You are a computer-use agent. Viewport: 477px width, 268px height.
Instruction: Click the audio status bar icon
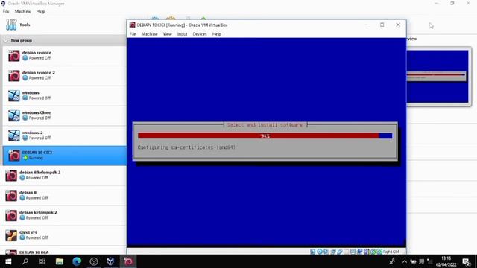[326, 252]
